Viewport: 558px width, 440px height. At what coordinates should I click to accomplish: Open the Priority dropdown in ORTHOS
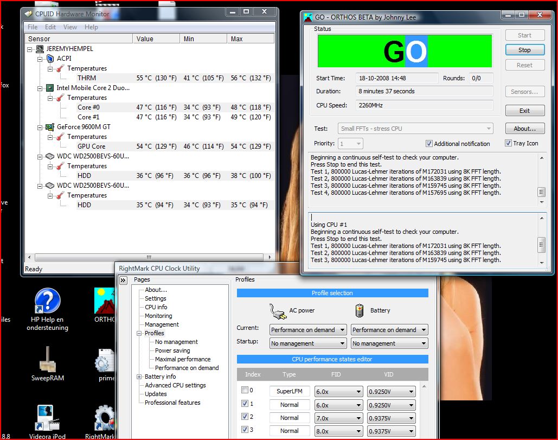coord(350,143)
